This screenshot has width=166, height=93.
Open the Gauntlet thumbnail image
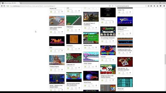[x=108, y=50]
